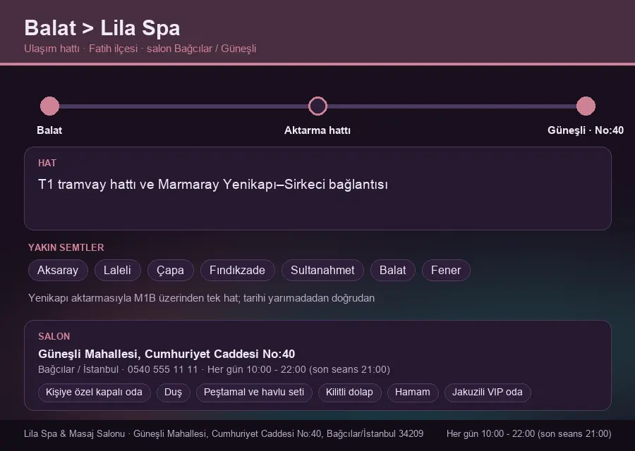Select the Balat neighborhood chip
Viewport: 635px width, 451px height.
[x=392, y=270]
